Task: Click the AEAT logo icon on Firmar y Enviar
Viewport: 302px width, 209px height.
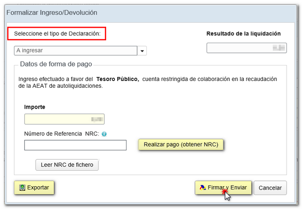Action: [x=202, y=187]
